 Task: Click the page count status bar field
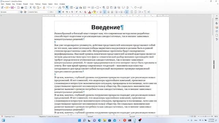point(10,117)
